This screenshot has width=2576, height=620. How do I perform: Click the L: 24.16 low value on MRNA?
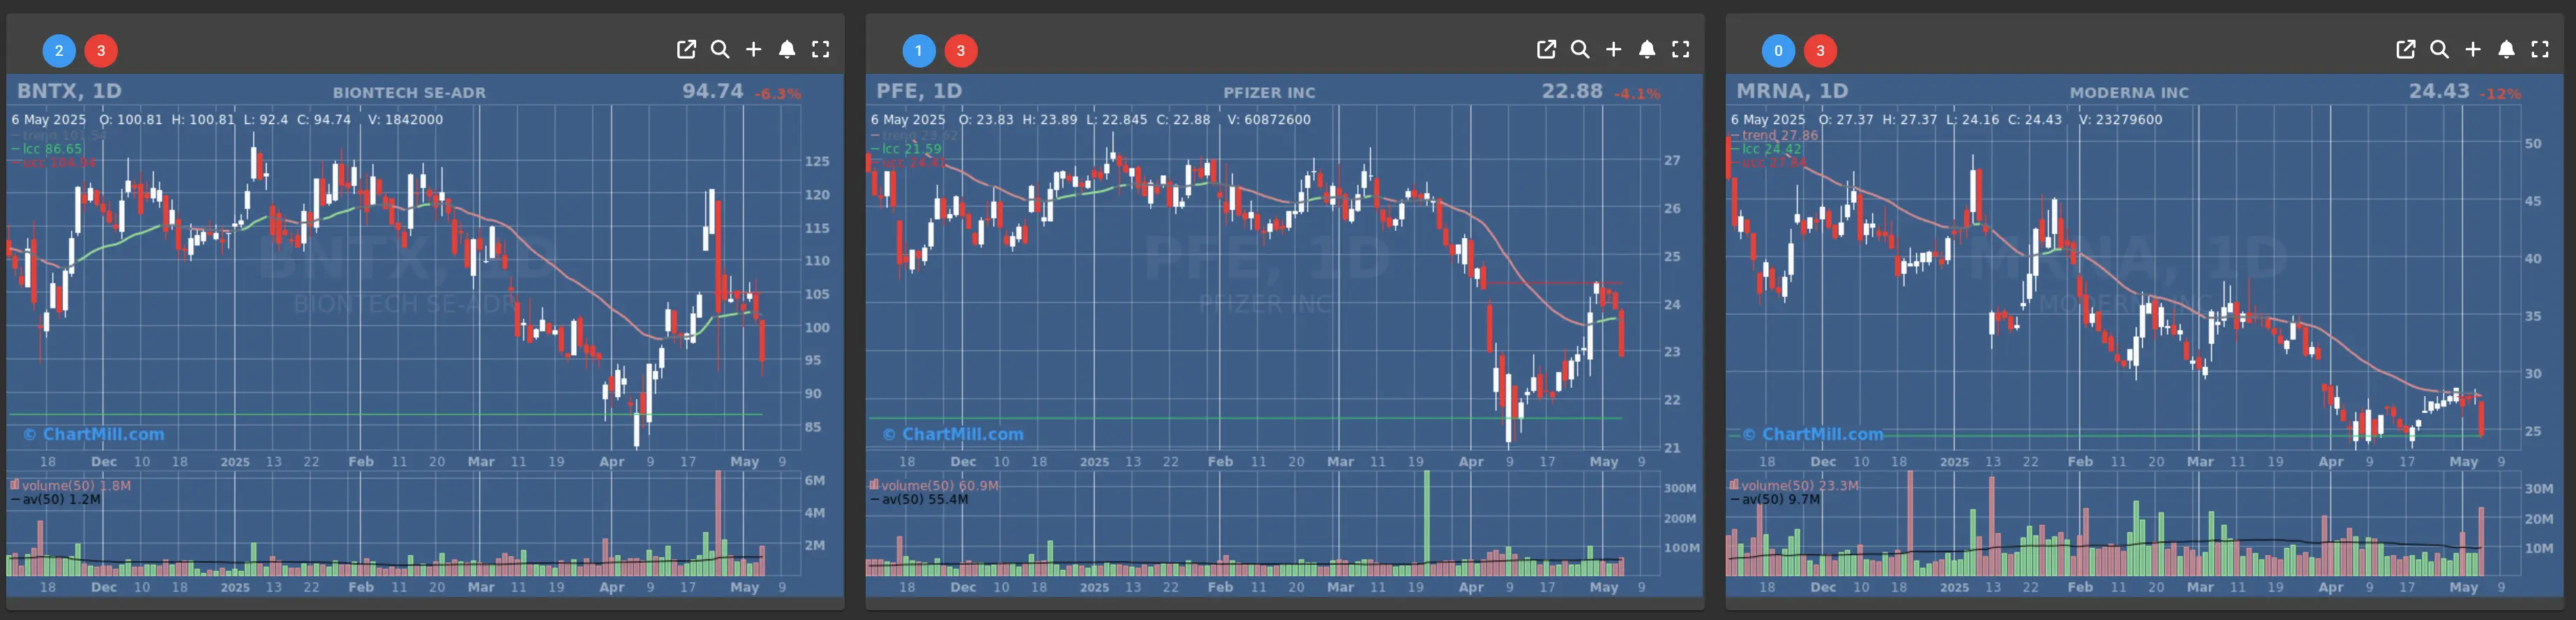click(1972, 120)
